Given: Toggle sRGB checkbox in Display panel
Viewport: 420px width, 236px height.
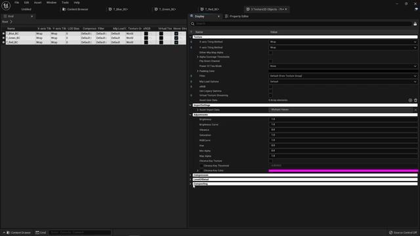Looking at the screenshot, I should tap(270, 87).
